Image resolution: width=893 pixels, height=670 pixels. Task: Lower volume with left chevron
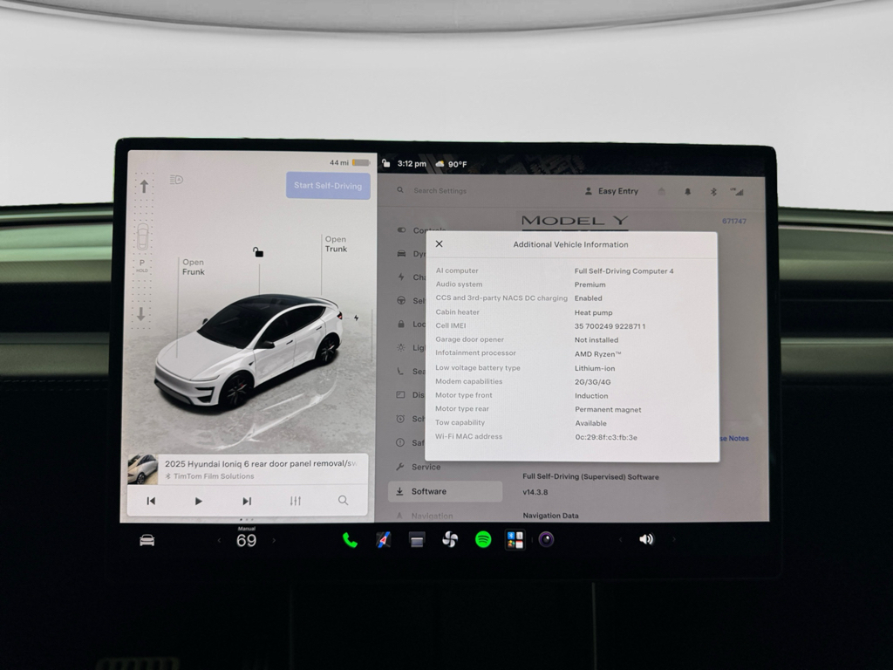click(620, 539)
